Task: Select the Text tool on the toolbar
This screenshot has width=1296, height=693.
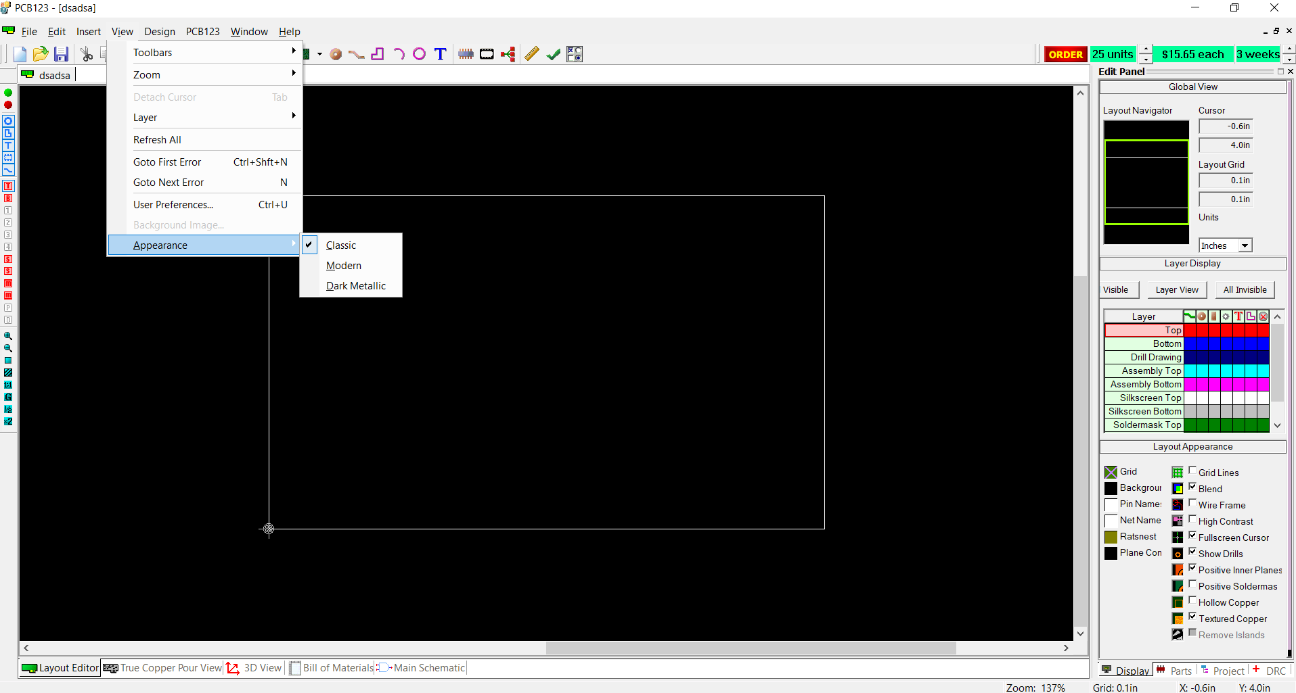Action: (x=441, y=54)
